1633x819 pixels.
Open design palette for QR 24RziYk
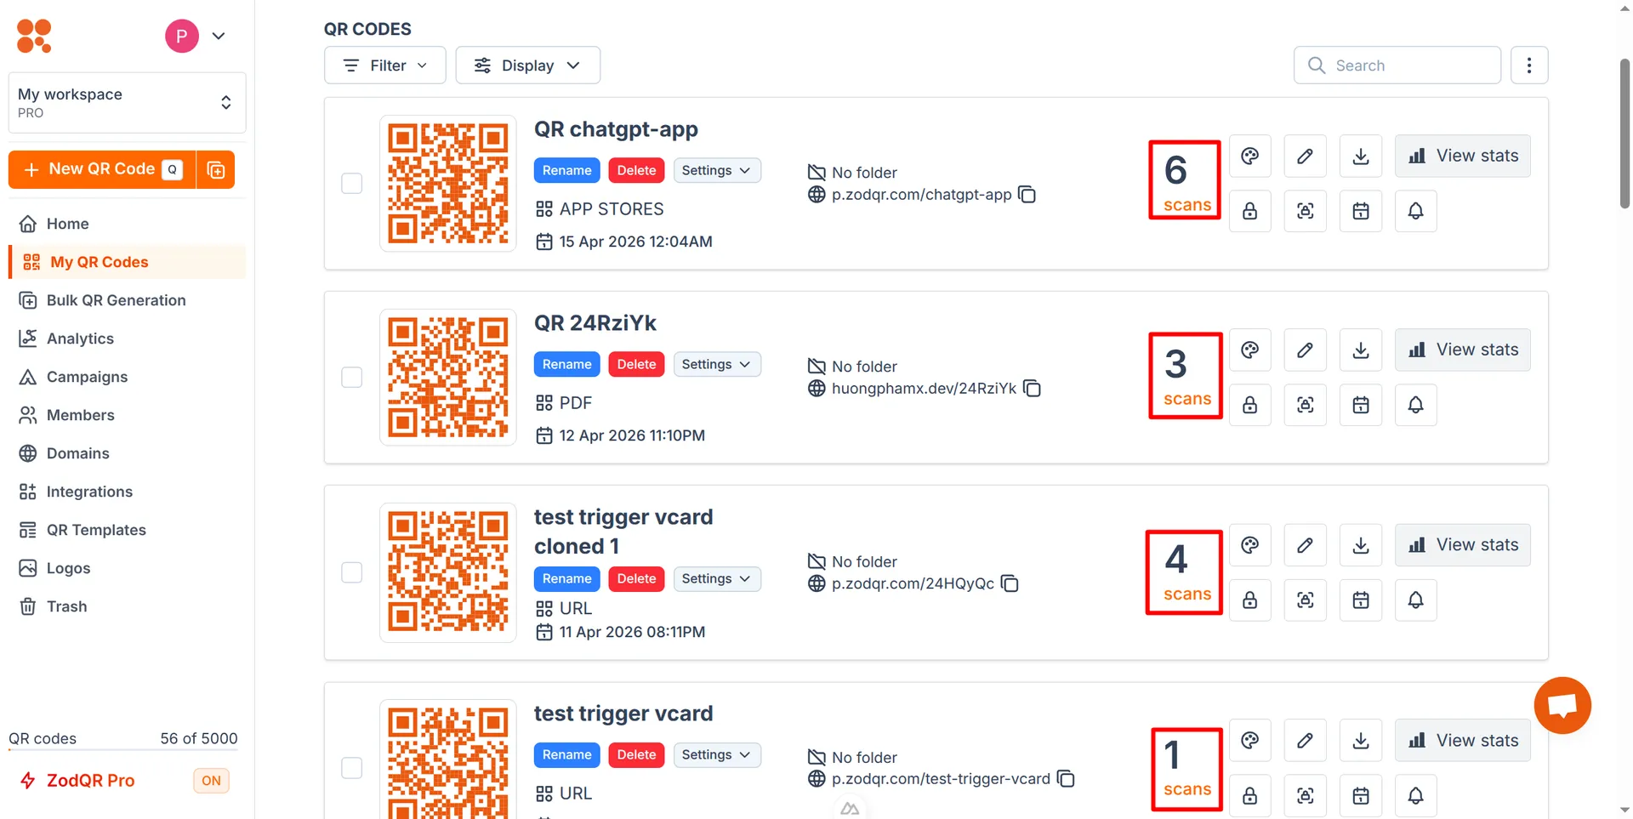(x=1249, y=350)
